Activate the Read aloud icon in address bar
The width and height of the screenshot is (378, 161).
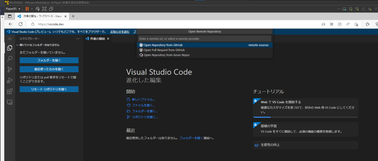click(348, 24)
